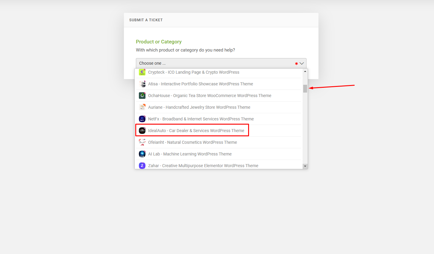
Task: Click the dropdown list scroll up arrow
Action: (x=305, y=71)
